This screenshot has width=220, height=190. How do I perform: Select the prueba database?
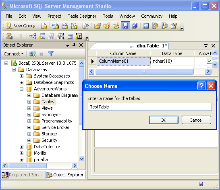click(41, 159)
